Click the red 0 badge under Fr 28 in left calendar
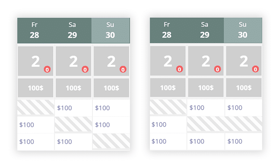This screenshot has height=168, width=279. (x=47, y=70)
